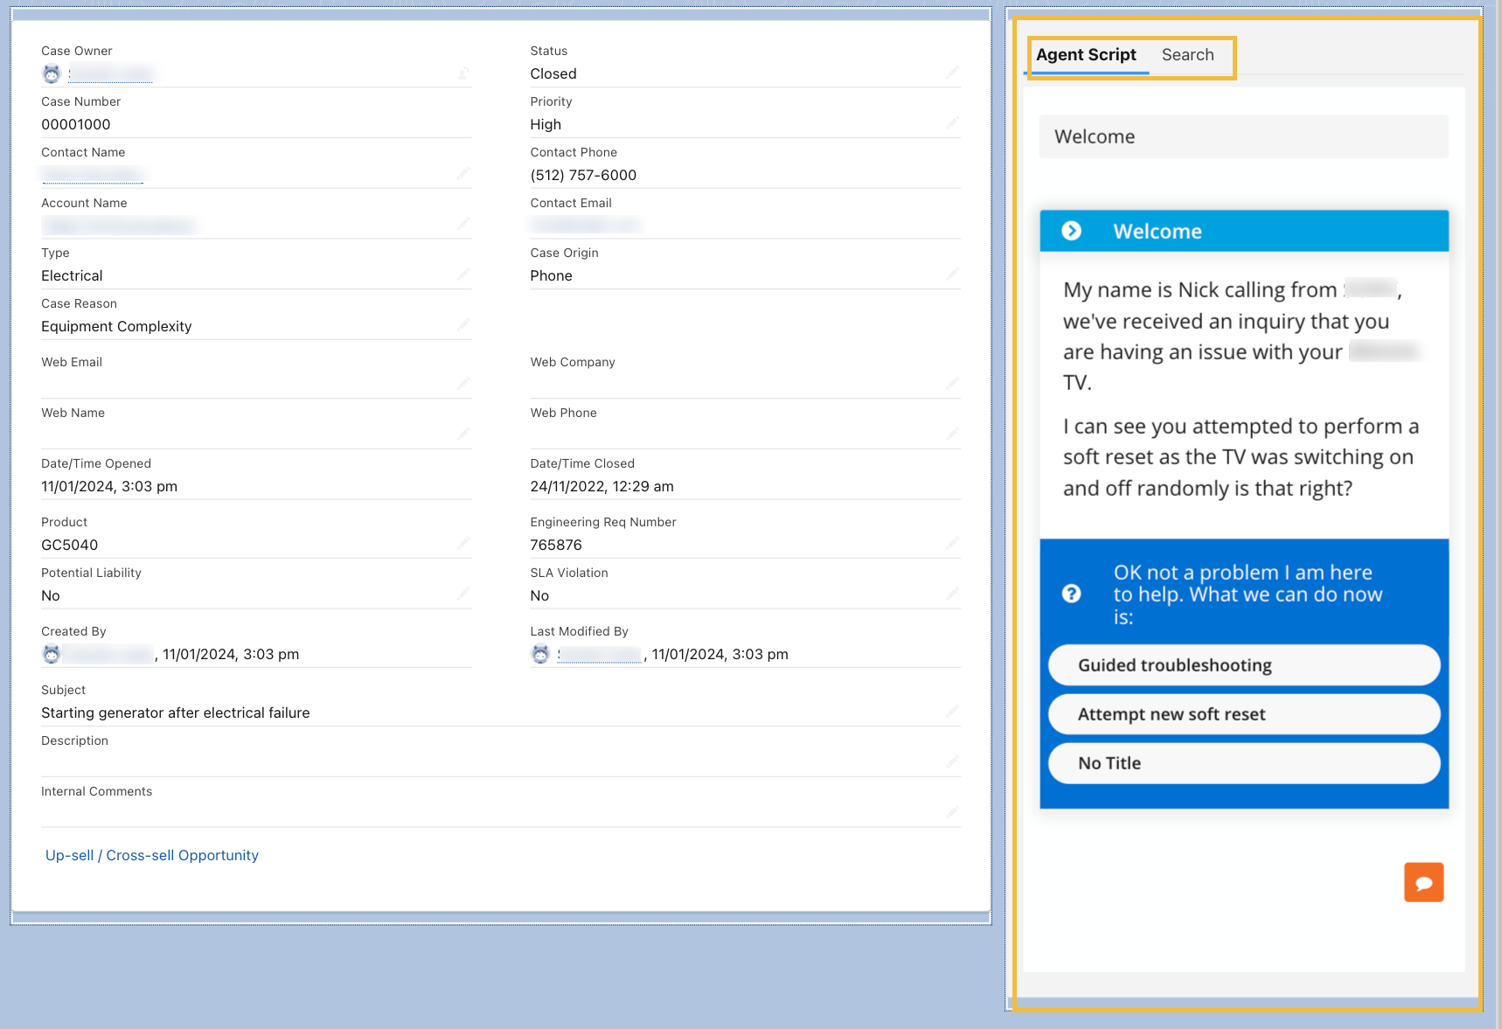Open the orange chat bubble icon
The height and width of the screenshot is (1029, 1502).
point(1423,882)
